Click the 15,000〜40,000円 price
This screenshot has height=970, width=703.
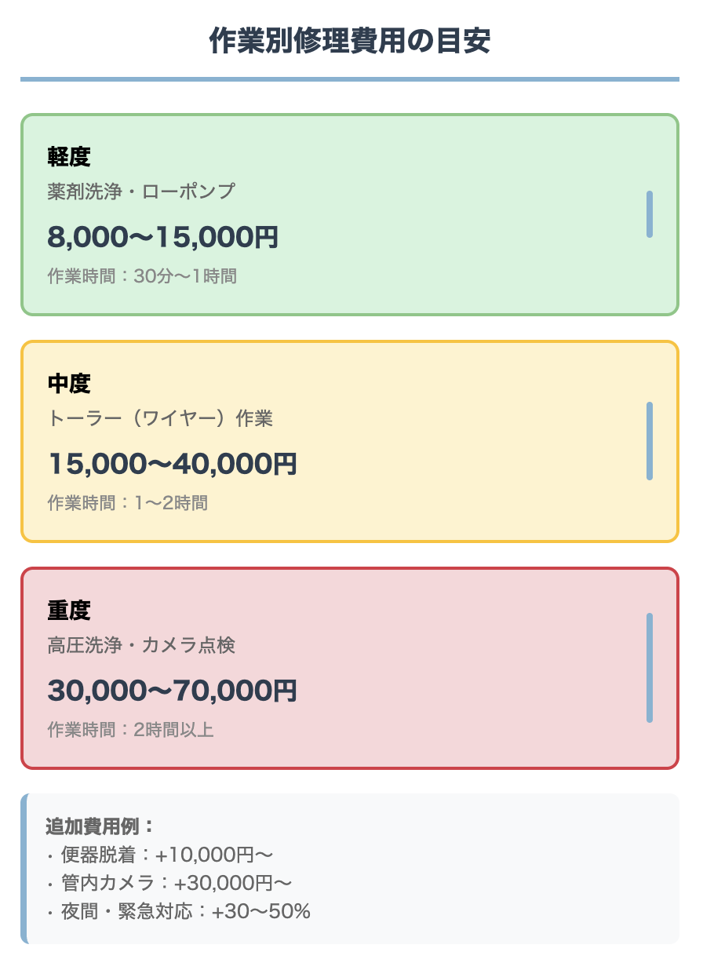click(173, 464)
